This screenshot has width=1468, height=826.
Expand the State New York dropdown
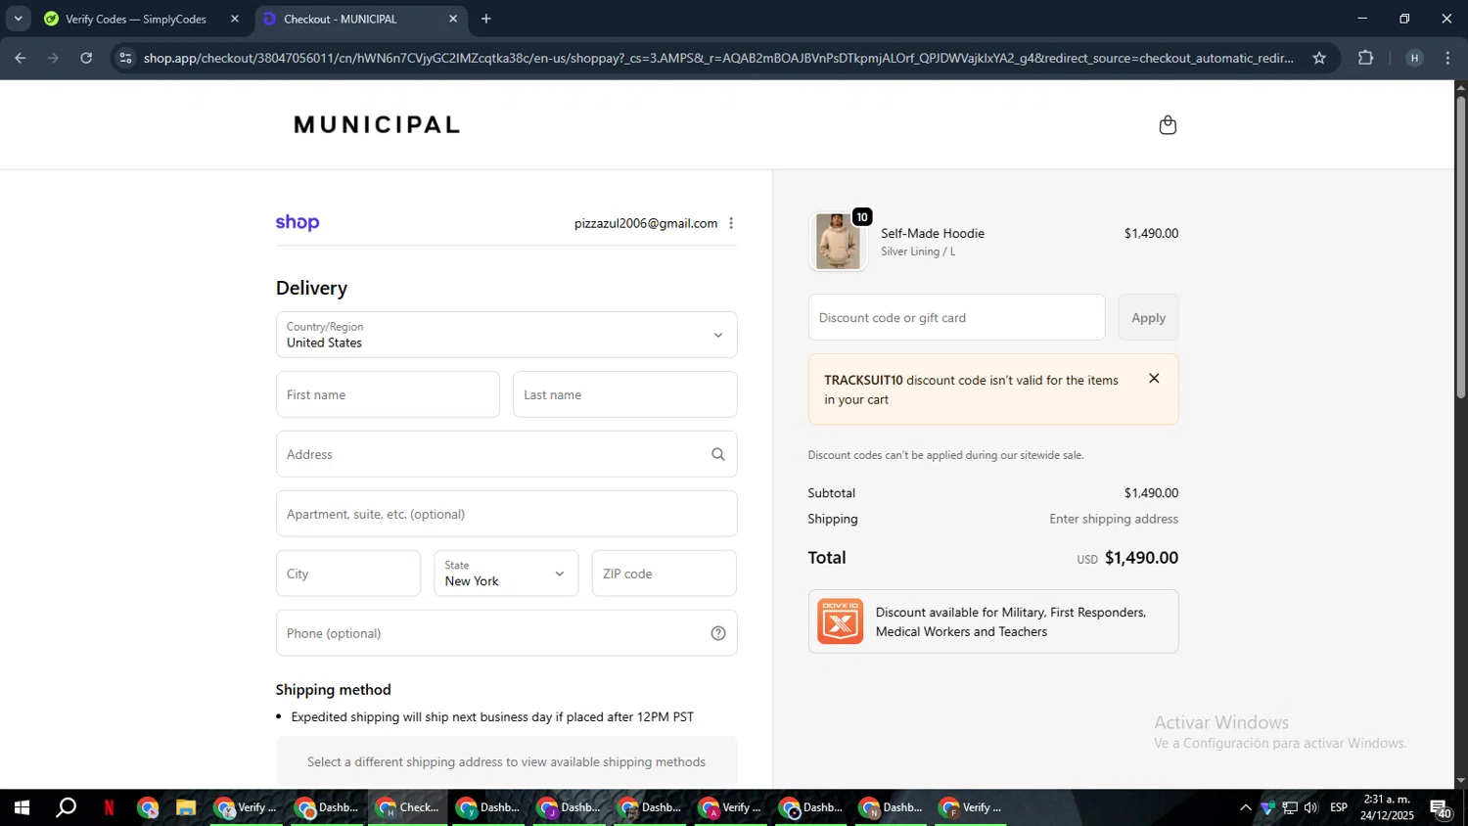coord(506,574)
